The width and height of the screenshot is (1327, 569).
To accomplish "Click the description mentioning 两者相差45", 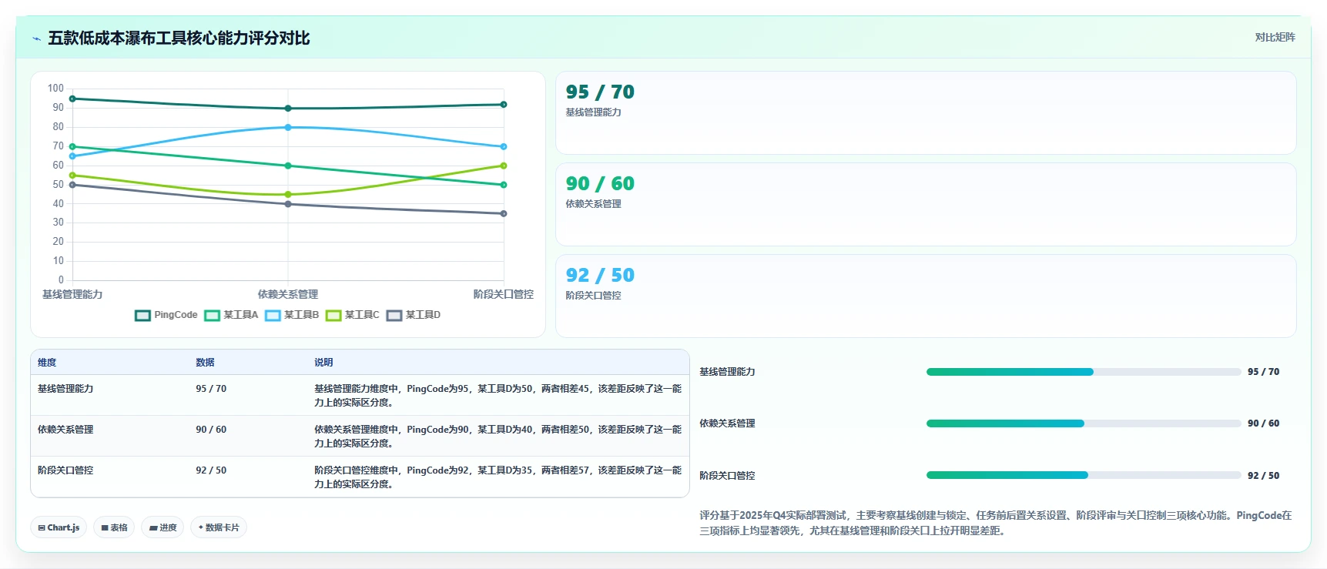I will tap(498, 396).
